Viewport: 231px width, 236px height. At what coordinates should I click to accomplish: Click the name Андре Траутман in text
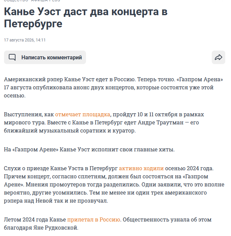pos(161,122)
